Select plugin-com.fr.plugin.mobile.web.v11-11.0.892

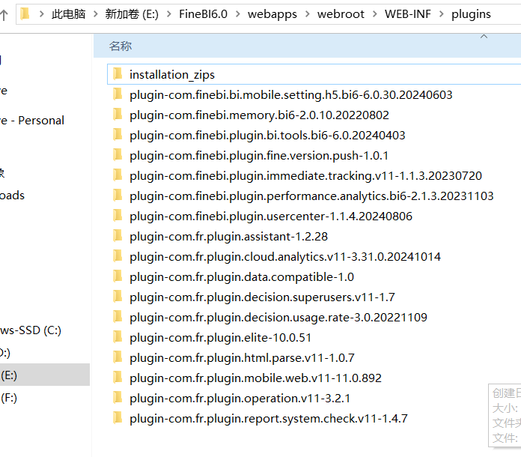click(255, 378)
